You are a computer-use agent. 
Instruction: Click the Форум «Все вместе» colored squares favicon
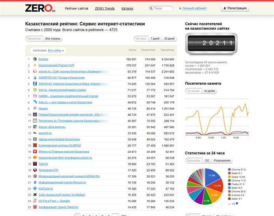tap(35, 127)
